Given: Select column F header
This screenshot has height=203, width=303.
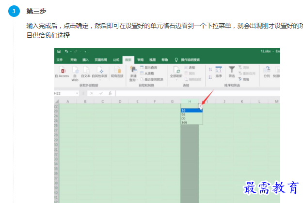Looking at the screenshot, I should pyautogui.click(x=155, y=101).
